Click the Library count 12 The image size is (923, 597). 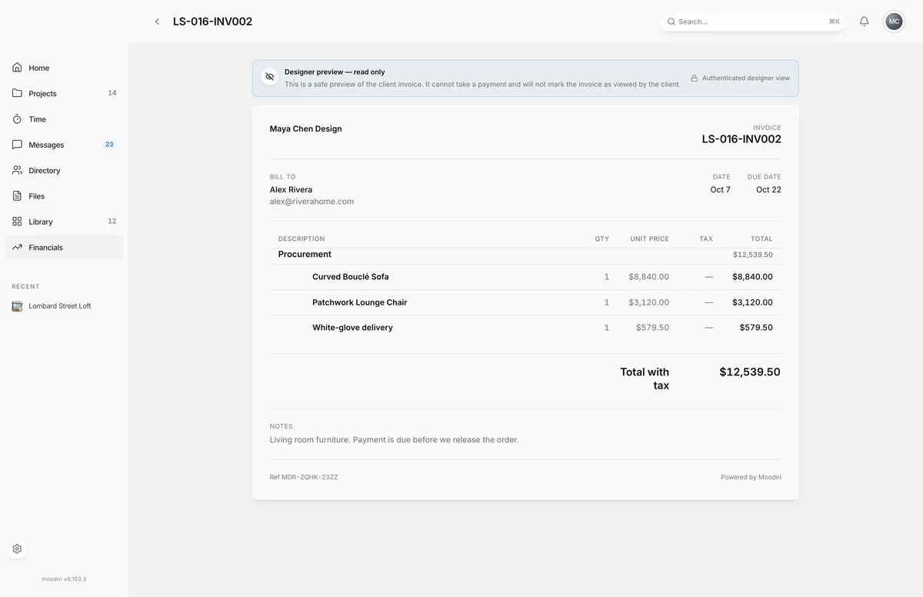tap(112, 222)
